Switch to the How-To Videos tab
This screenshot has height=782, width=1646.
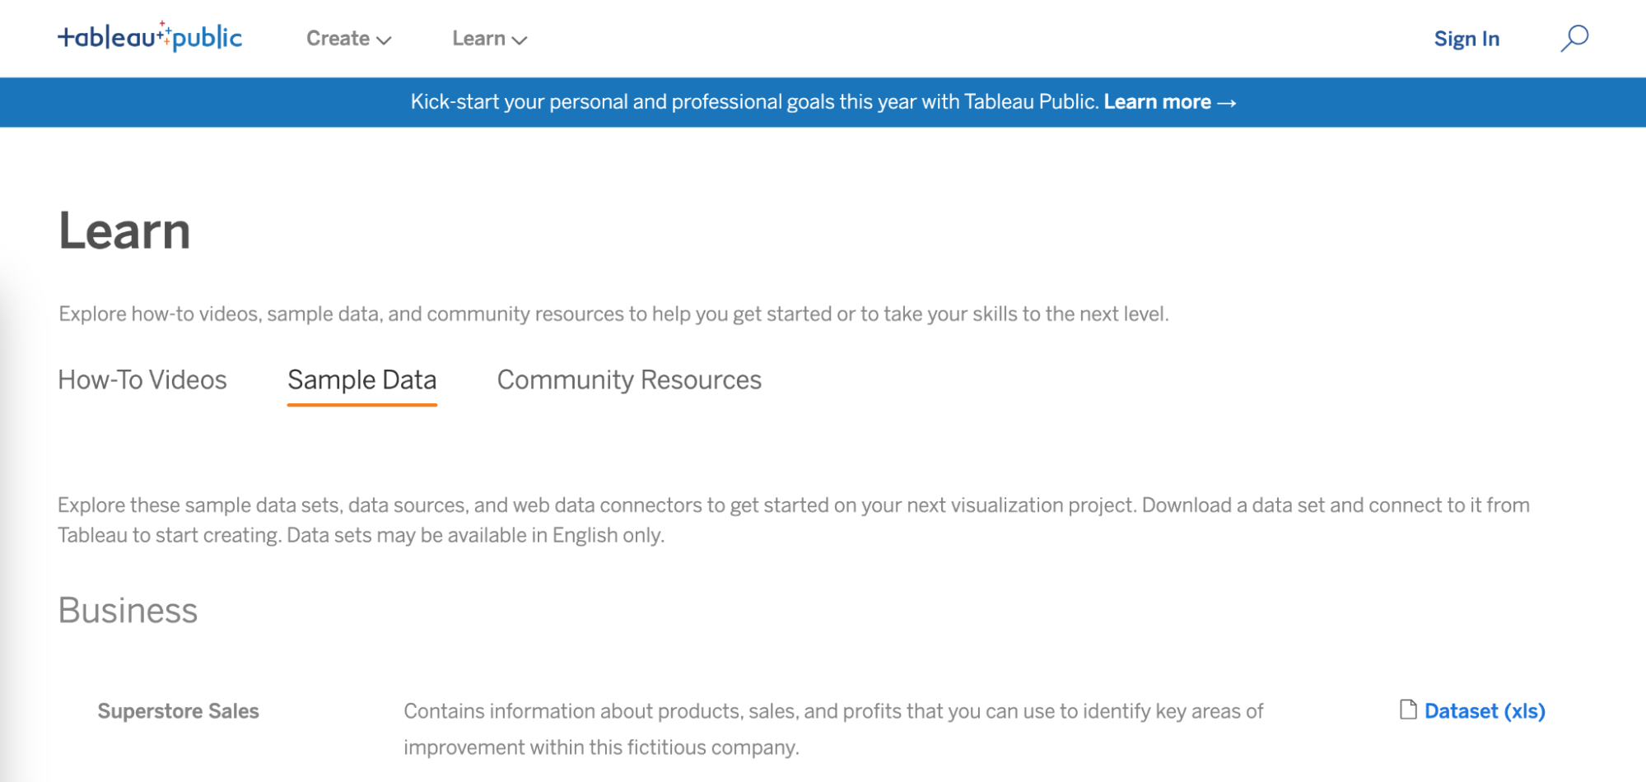tap(142, 379)
